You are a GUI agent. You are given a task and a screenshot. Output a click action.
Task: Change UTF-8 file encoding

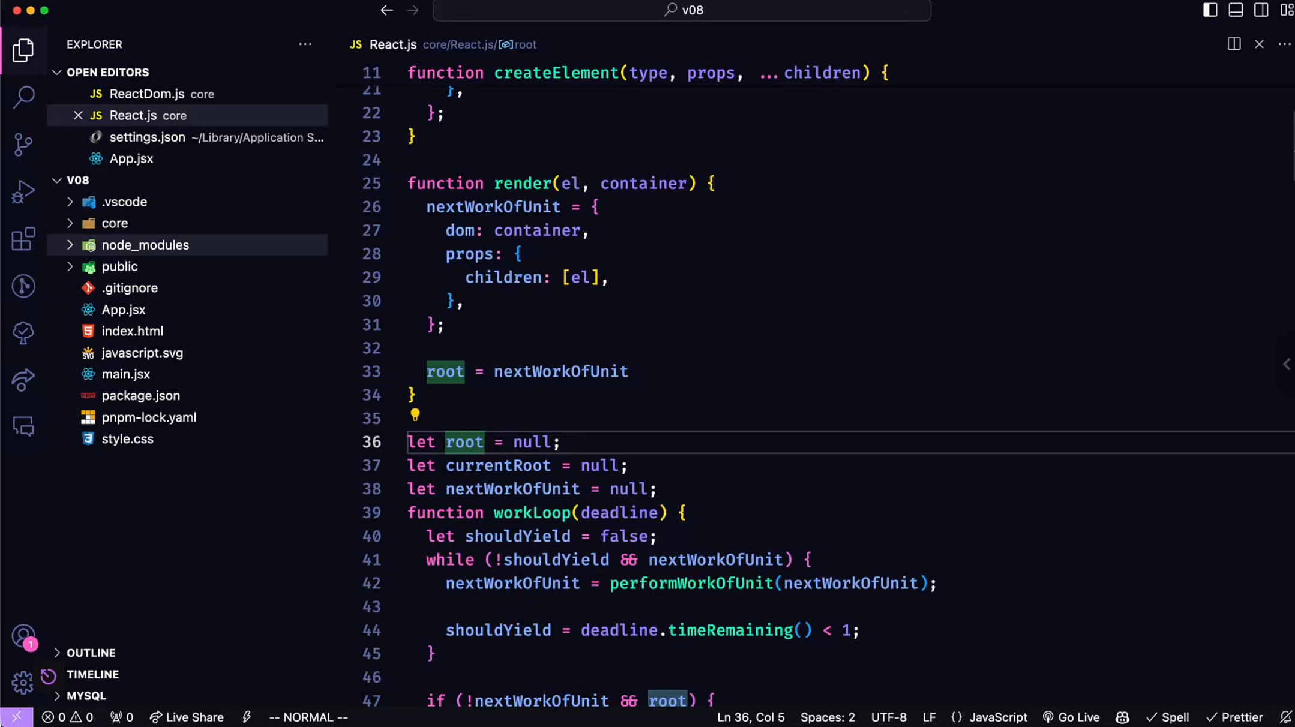tap(889, 717)
